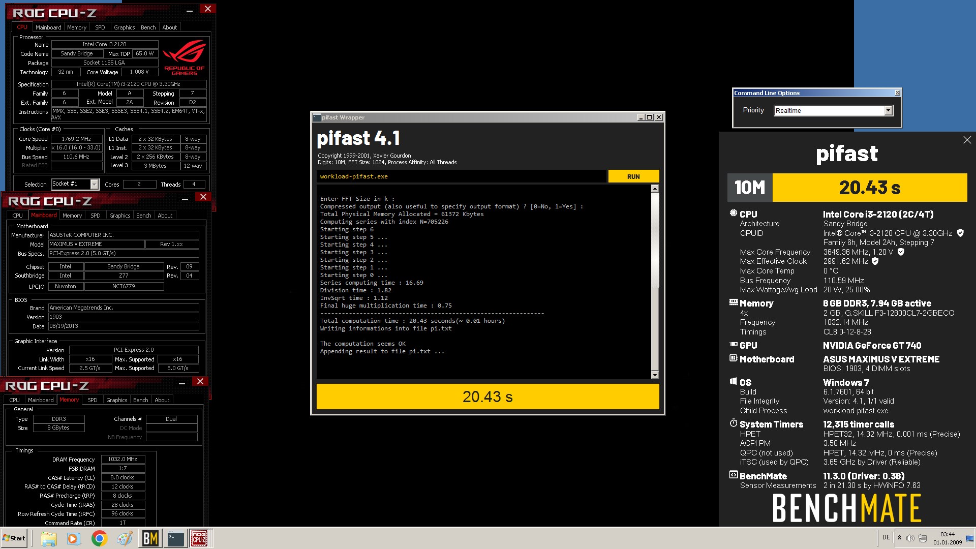Open the volume control in the tray

(910, 538)
